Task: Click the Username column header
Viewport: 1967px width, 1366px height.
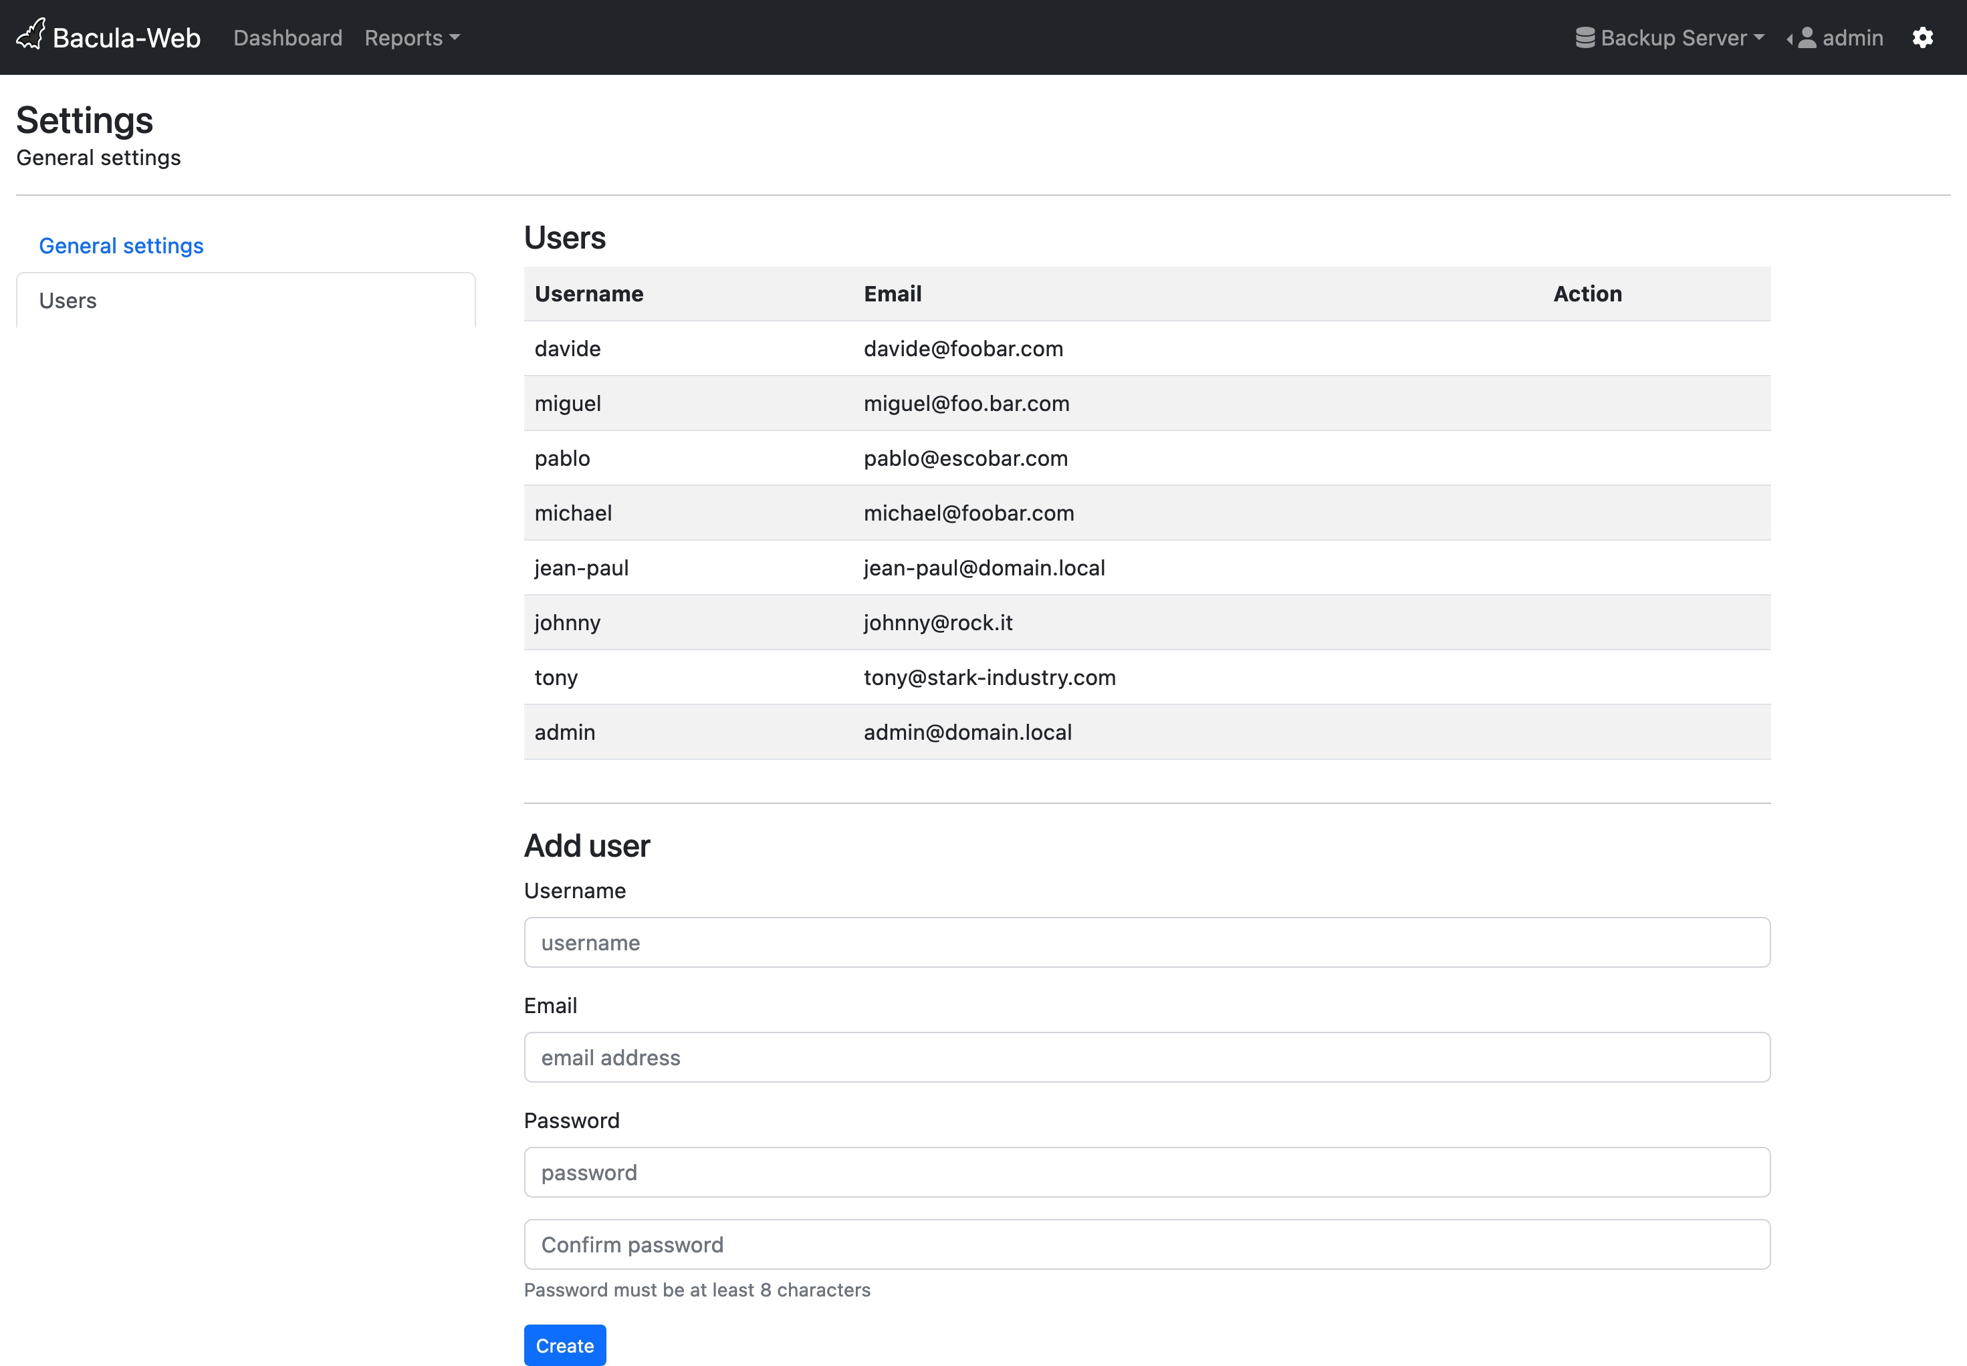Action: [x=589, y=293]
